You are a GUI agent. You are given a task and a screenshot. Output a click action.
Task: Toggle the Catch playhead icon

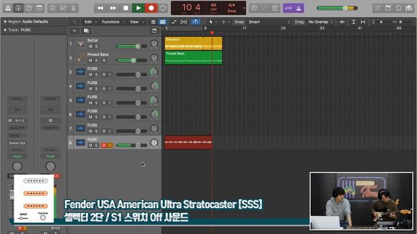coord(195,22)
